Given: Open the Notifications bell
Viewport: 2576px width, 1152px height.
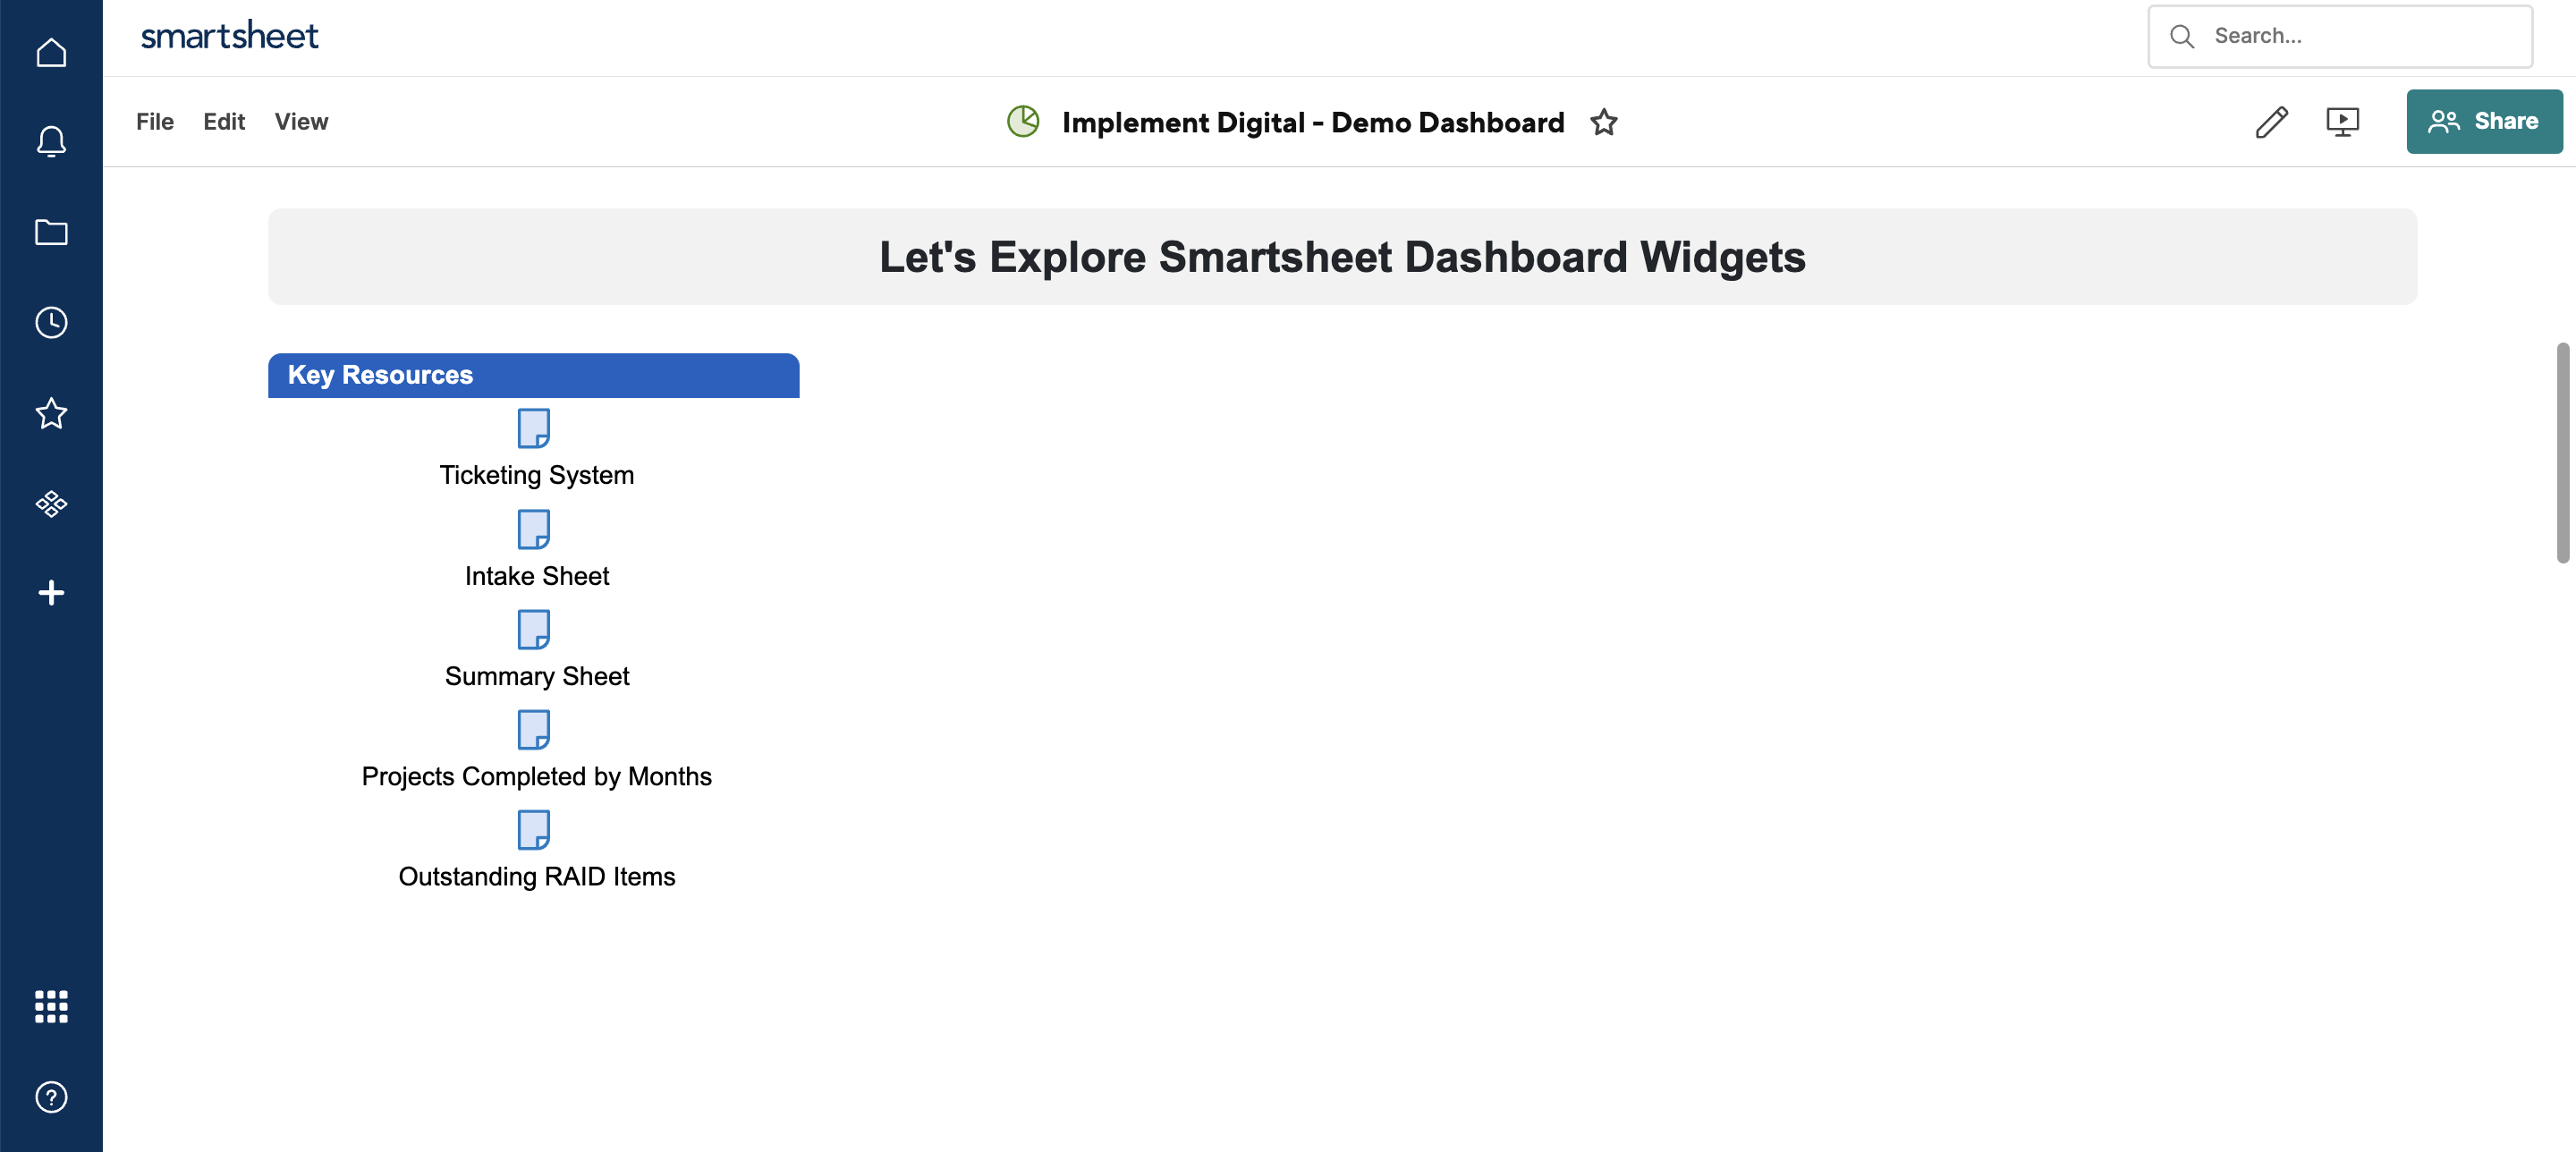Looking at the screenshot, I should [x=51, y=142].
